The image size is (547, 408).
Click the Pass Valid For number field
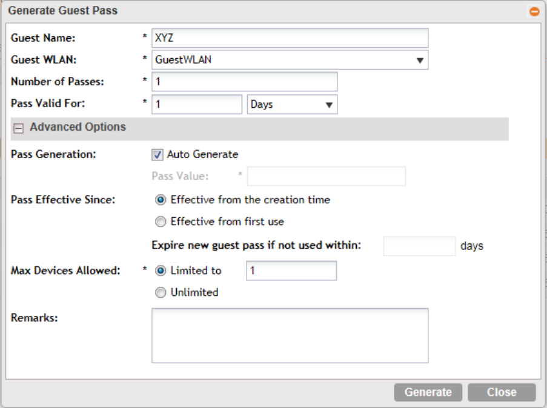coord(197,104)
